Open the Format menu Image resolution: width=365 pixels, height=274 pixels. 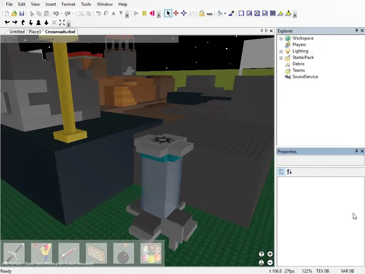[x=68, y=4]
